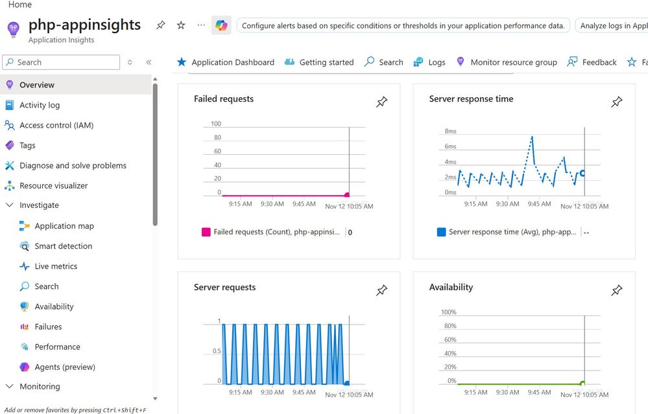Click the Availability chart title
Image resolution: width=648 pixels, height=414 pixels.
(451, 287)
